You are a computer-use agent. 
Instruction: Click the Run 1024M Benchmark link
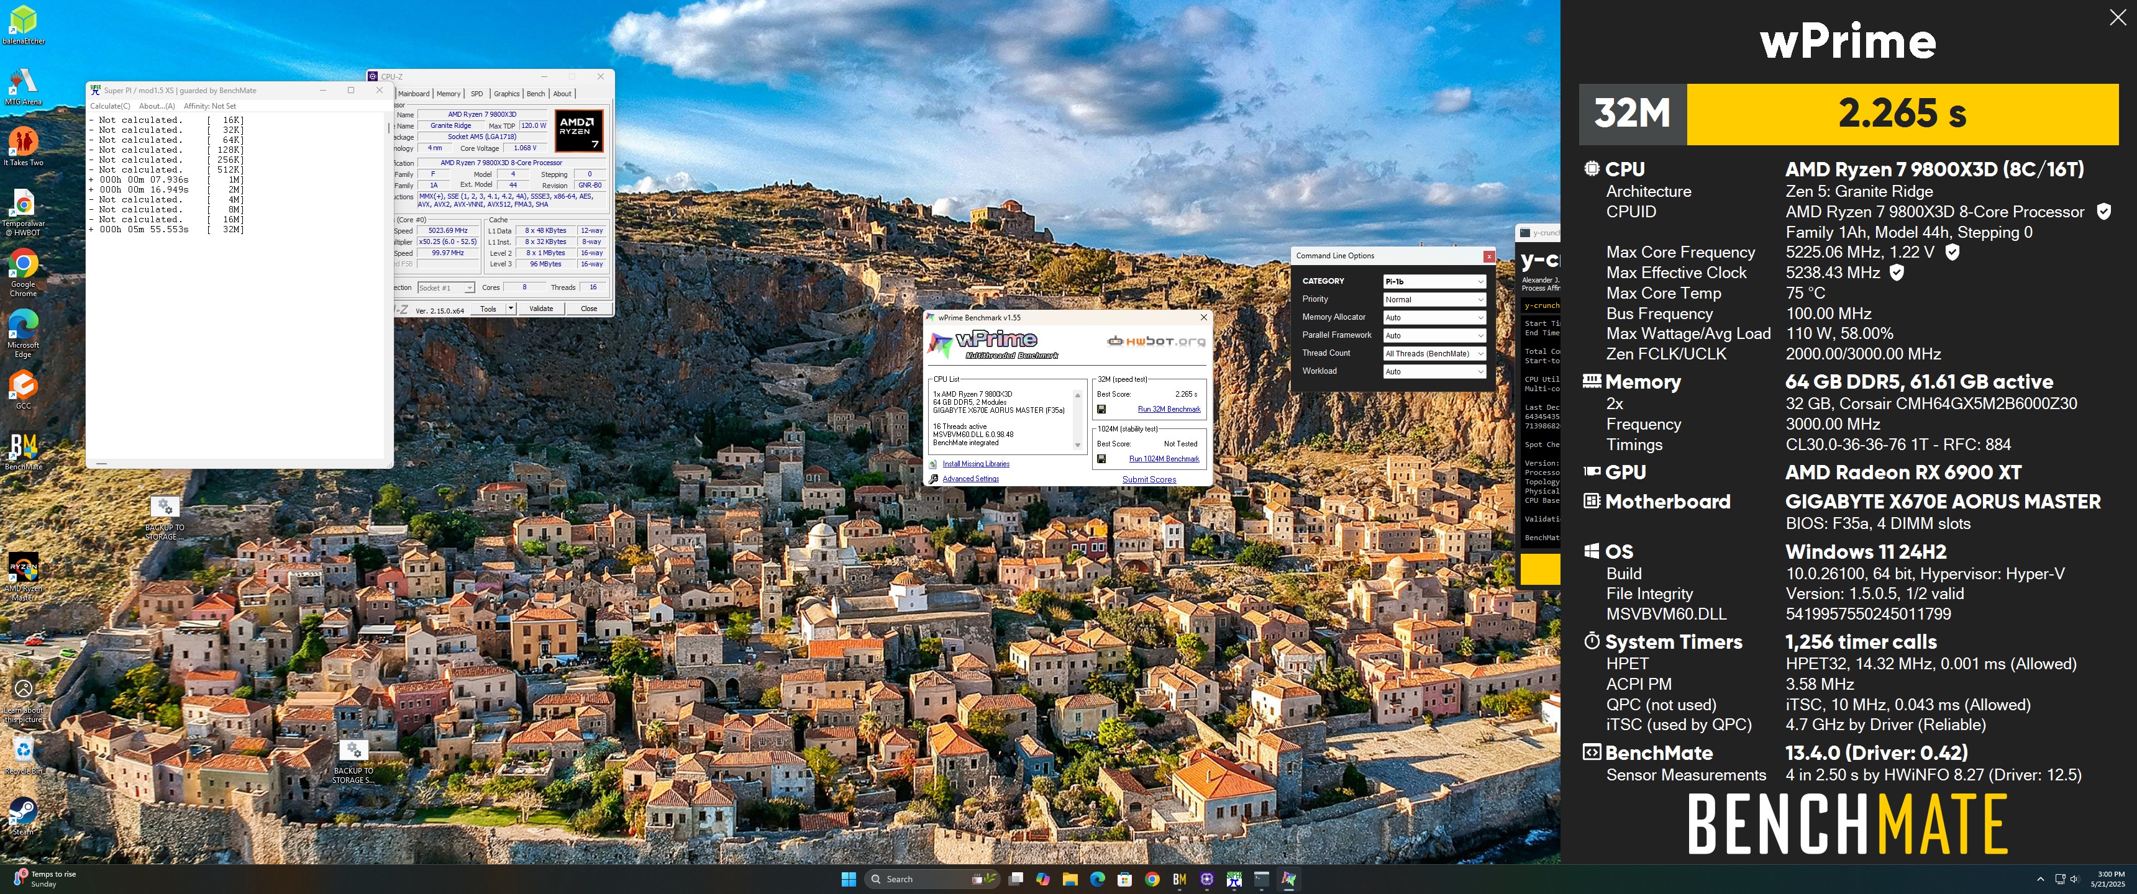1164,459
